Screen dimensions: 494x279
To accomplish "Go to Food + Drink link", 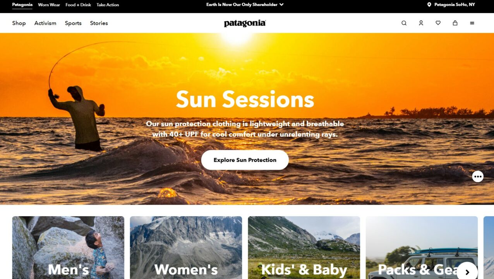I will tap(78, 5).
